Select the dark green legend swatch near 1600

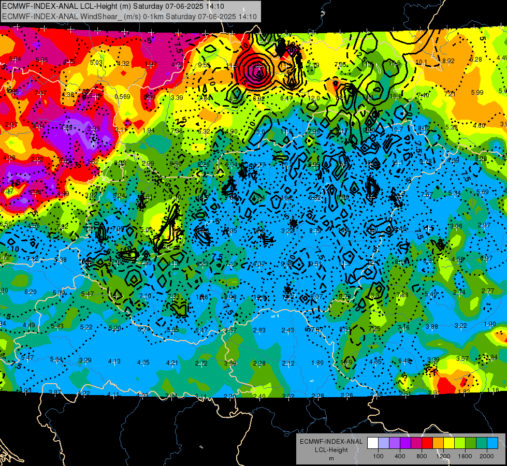click(x=471, y=443)
